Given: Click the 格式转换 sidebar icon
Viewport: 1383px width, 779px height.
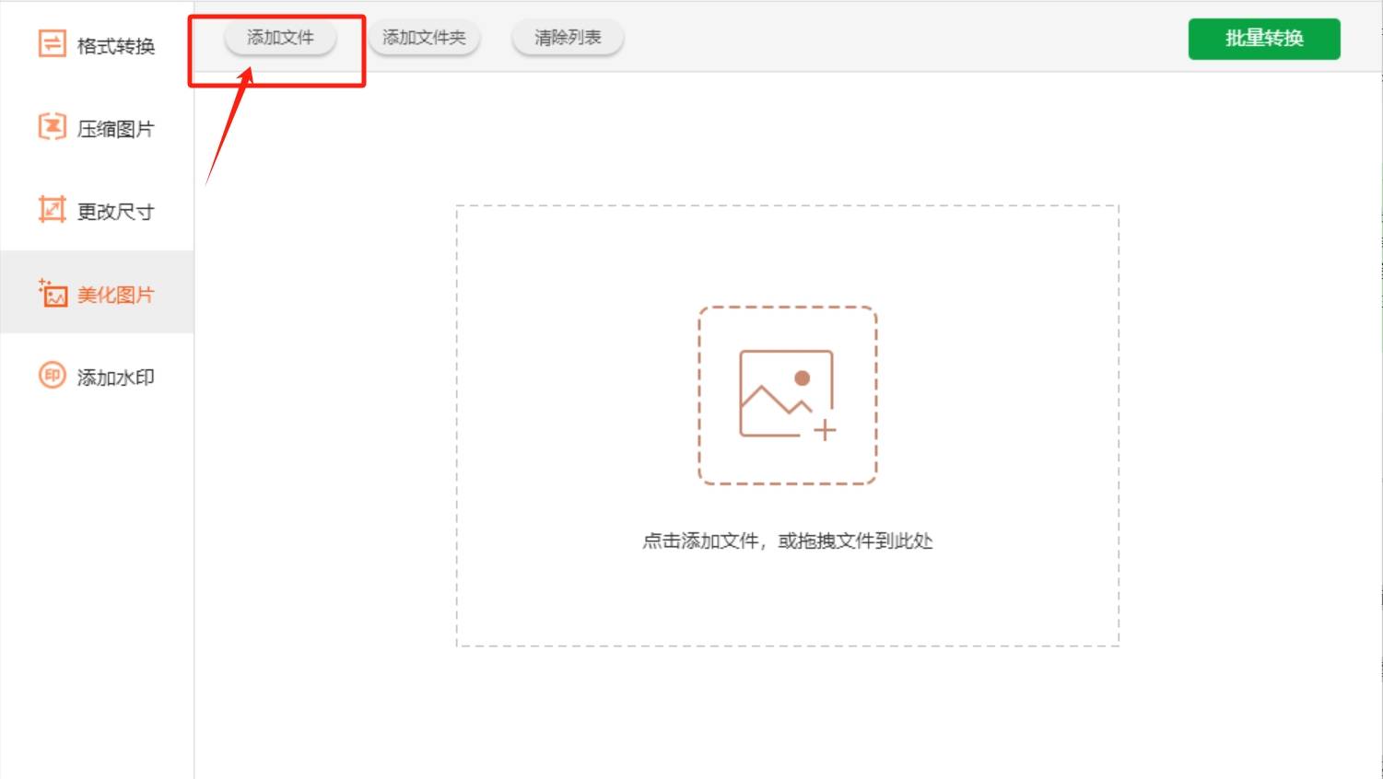Looking at the screenshot, I should coord(52,44).
